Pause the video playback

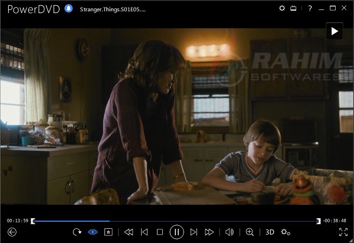(x=176, y=232)
